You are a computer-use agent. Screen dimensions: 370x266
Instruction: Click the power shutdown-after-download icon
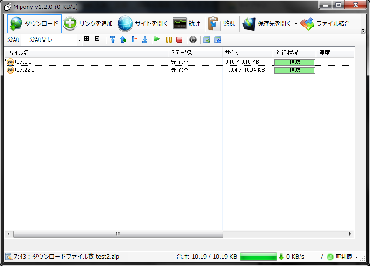click(x=193, y=40)
